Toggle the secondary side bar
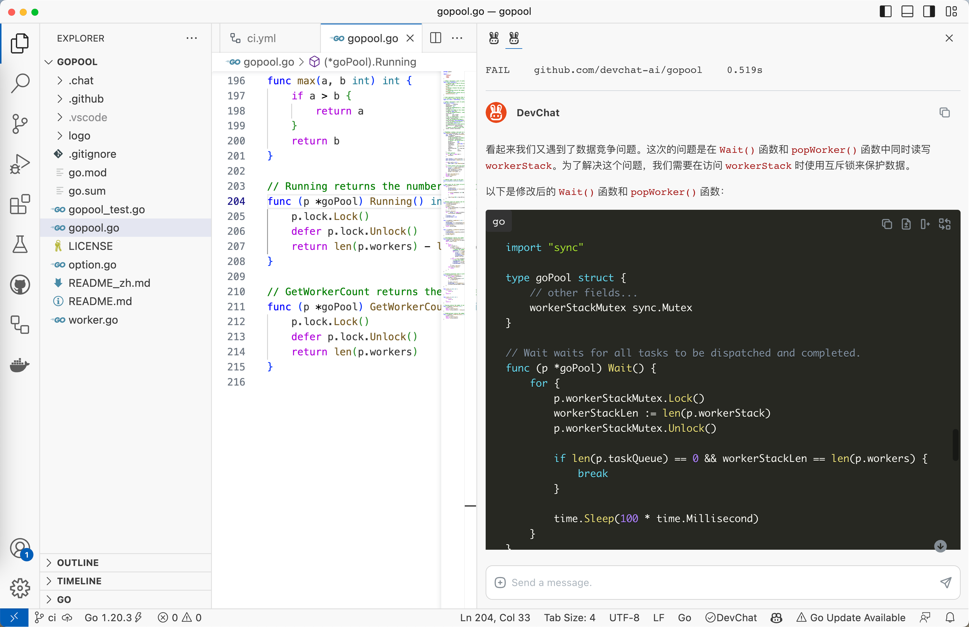Viewport: 969px width, 627px height. coord(929,11)
